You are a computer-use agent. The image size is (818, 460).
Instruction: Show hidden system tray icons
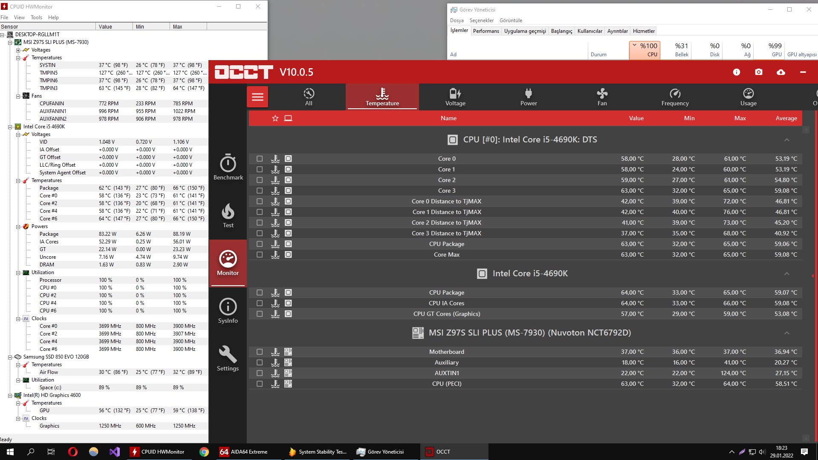[x=731, y=452]
